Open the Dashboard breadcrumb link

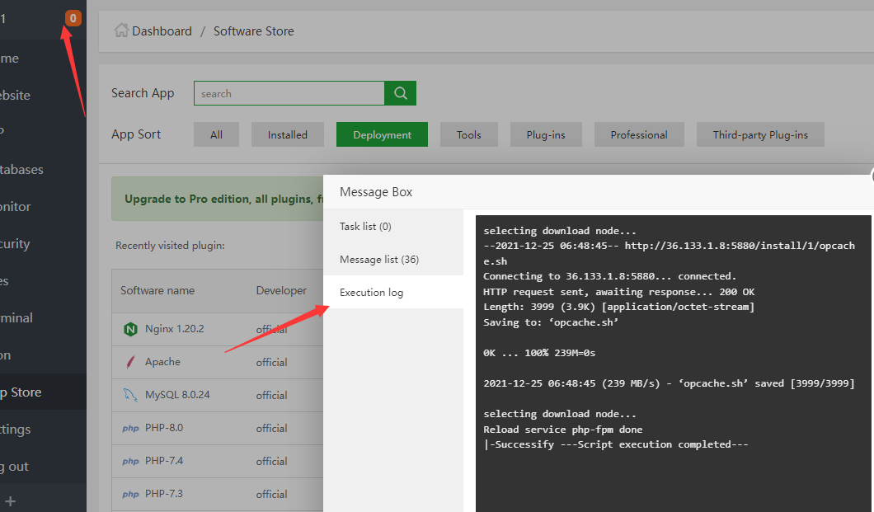coord(162,31)
